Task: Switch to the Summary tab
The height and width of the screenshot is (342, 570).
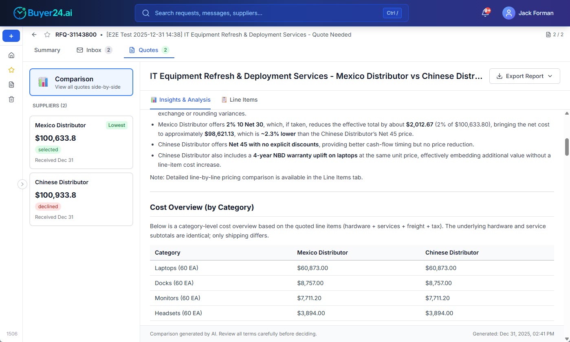Action: coord(47,50)
